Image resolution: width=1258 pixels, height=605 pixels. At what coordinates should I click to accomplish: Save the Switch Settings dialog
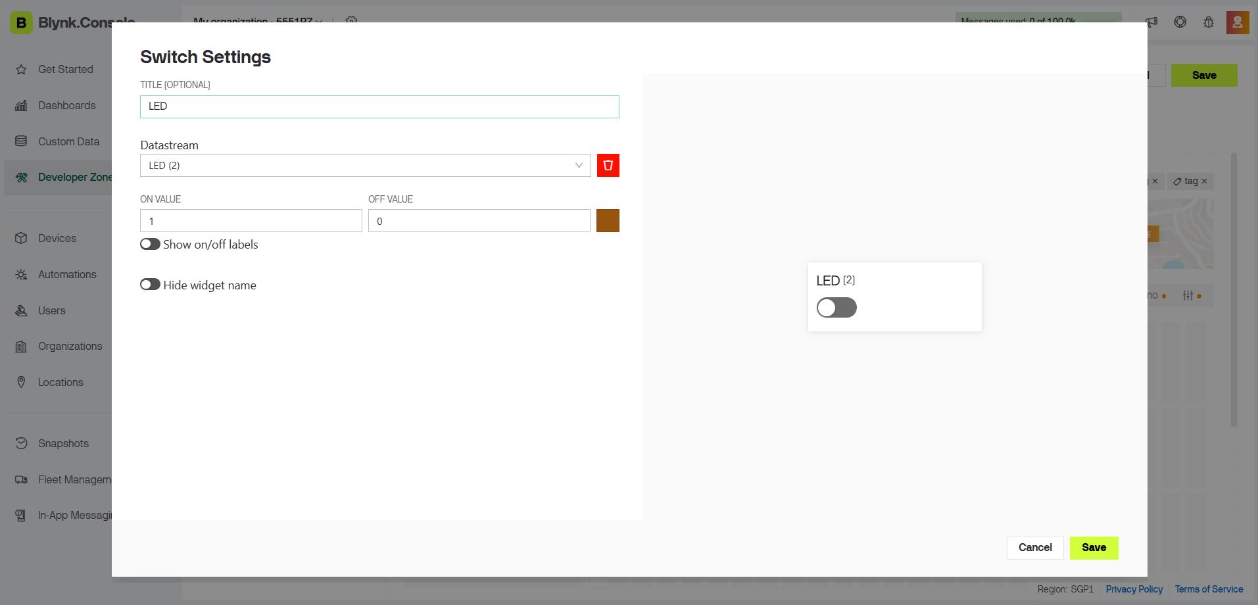coord(1094,548)
